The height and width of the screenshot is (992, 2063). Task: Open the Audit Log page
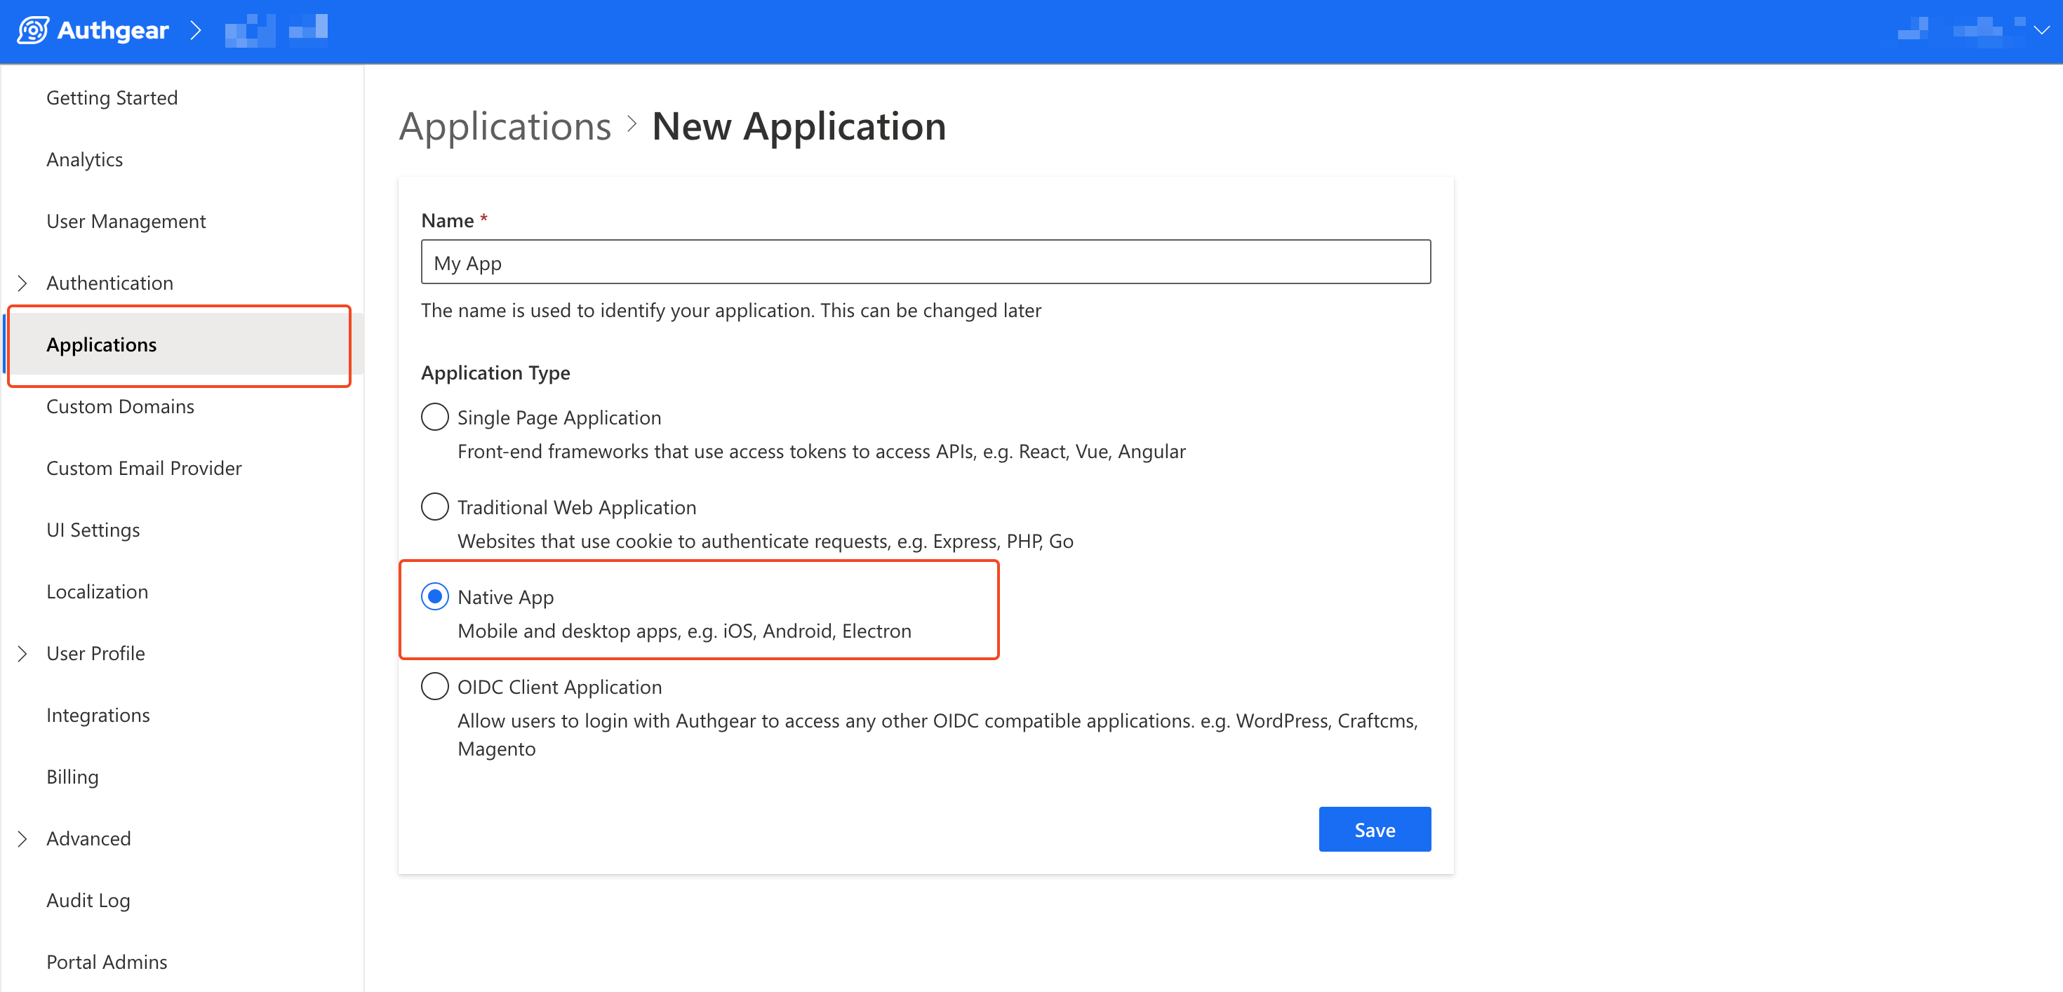[88, 900]
